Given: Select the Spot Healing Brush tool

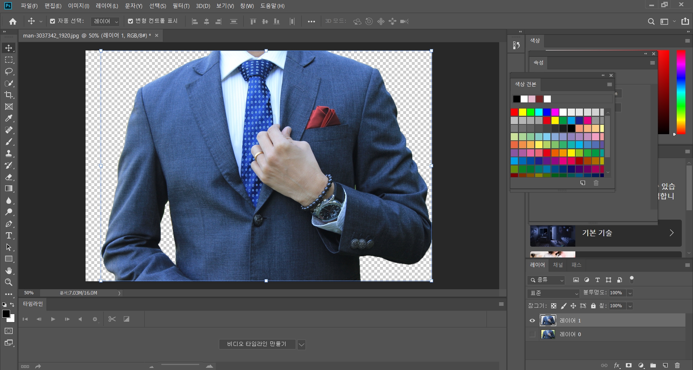Looking at the screenshot, I should [9, 130].
